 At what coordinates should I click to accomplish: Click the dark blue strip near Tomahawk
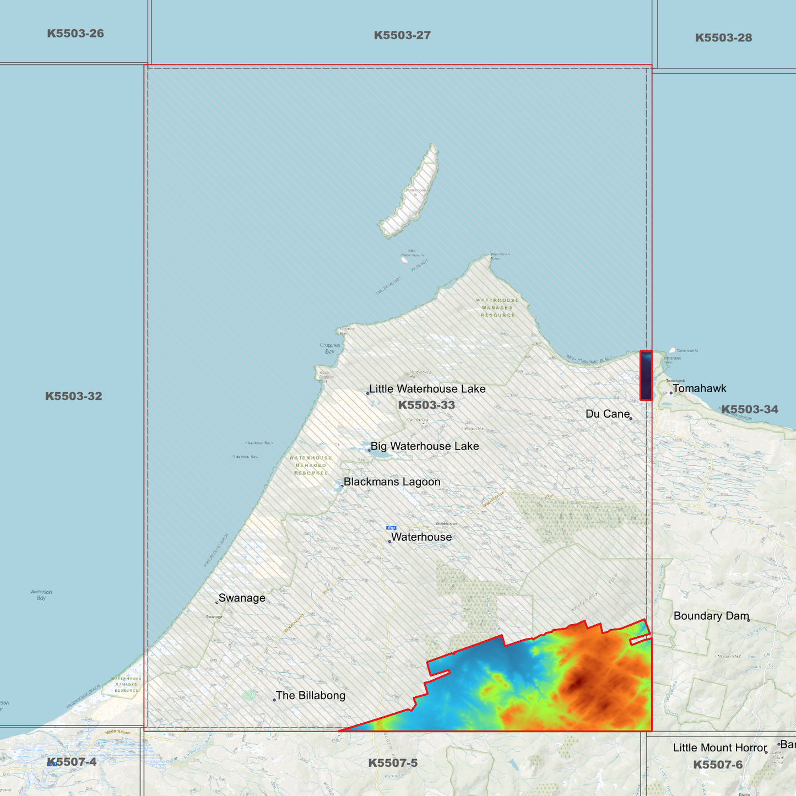646,376
